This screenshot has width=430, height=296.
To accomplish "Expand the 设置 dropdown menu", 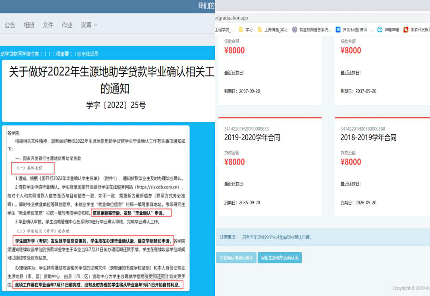I will pos(89,25).
